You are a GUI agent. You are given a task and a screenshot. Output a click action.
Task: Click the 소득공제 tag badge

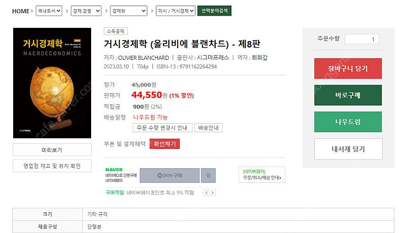pos(115,31)
